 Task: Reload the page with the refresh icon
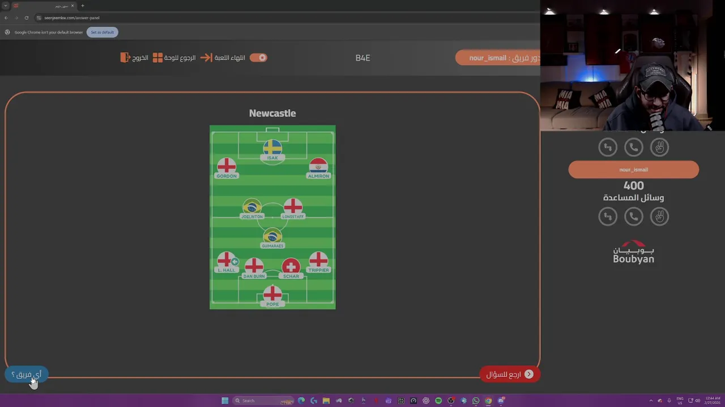point(26,18)
